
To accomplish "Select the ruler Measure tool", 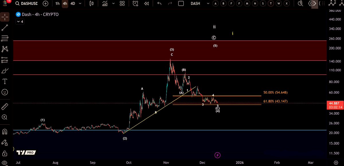I will tap(5, 106).
